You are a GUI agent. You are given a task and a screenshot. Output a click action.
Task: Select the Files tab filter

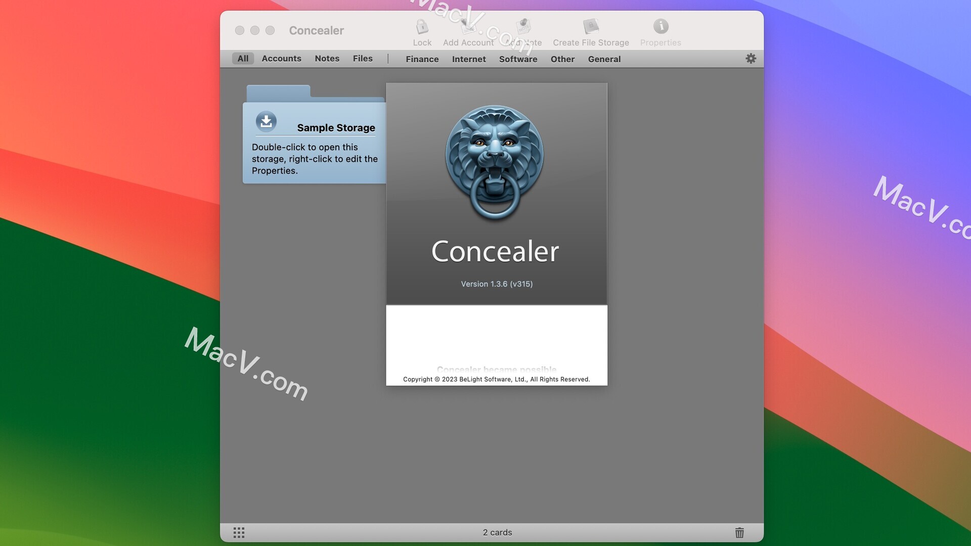363,59
